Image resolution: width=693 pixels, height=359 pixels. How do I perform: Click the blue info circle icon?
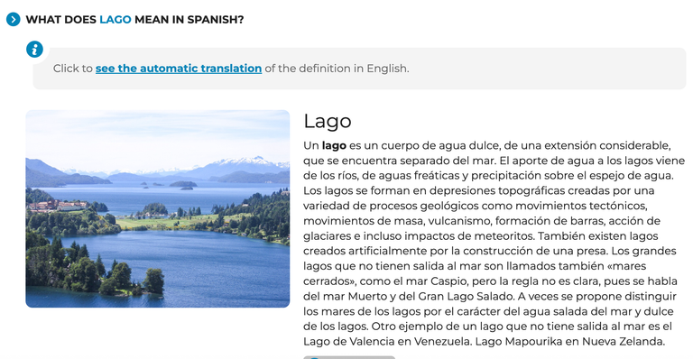click(x=34, y=49)
